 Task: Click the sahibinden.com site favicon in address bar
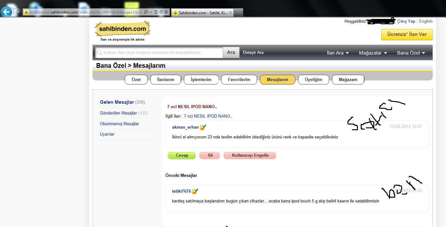(27, 12)
